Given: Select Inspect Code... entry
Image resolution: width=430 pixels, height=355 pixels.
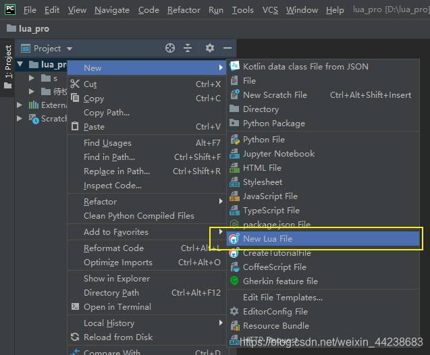Looking at the screenshot, I should click(146, 186).
